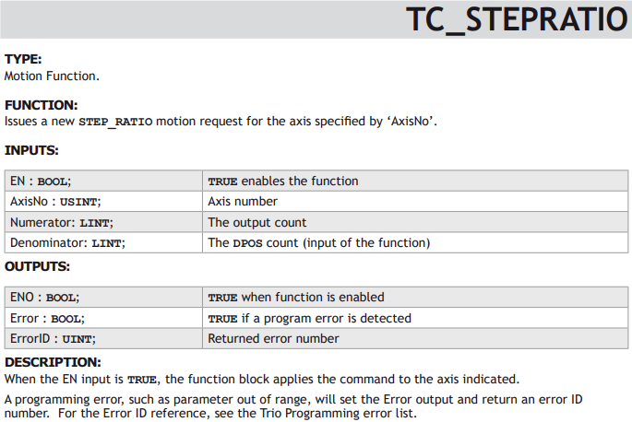The image size is (632, 422).
Task: Click the STEP_RATIO keyword in the description
Action: [x=115, y=122]
